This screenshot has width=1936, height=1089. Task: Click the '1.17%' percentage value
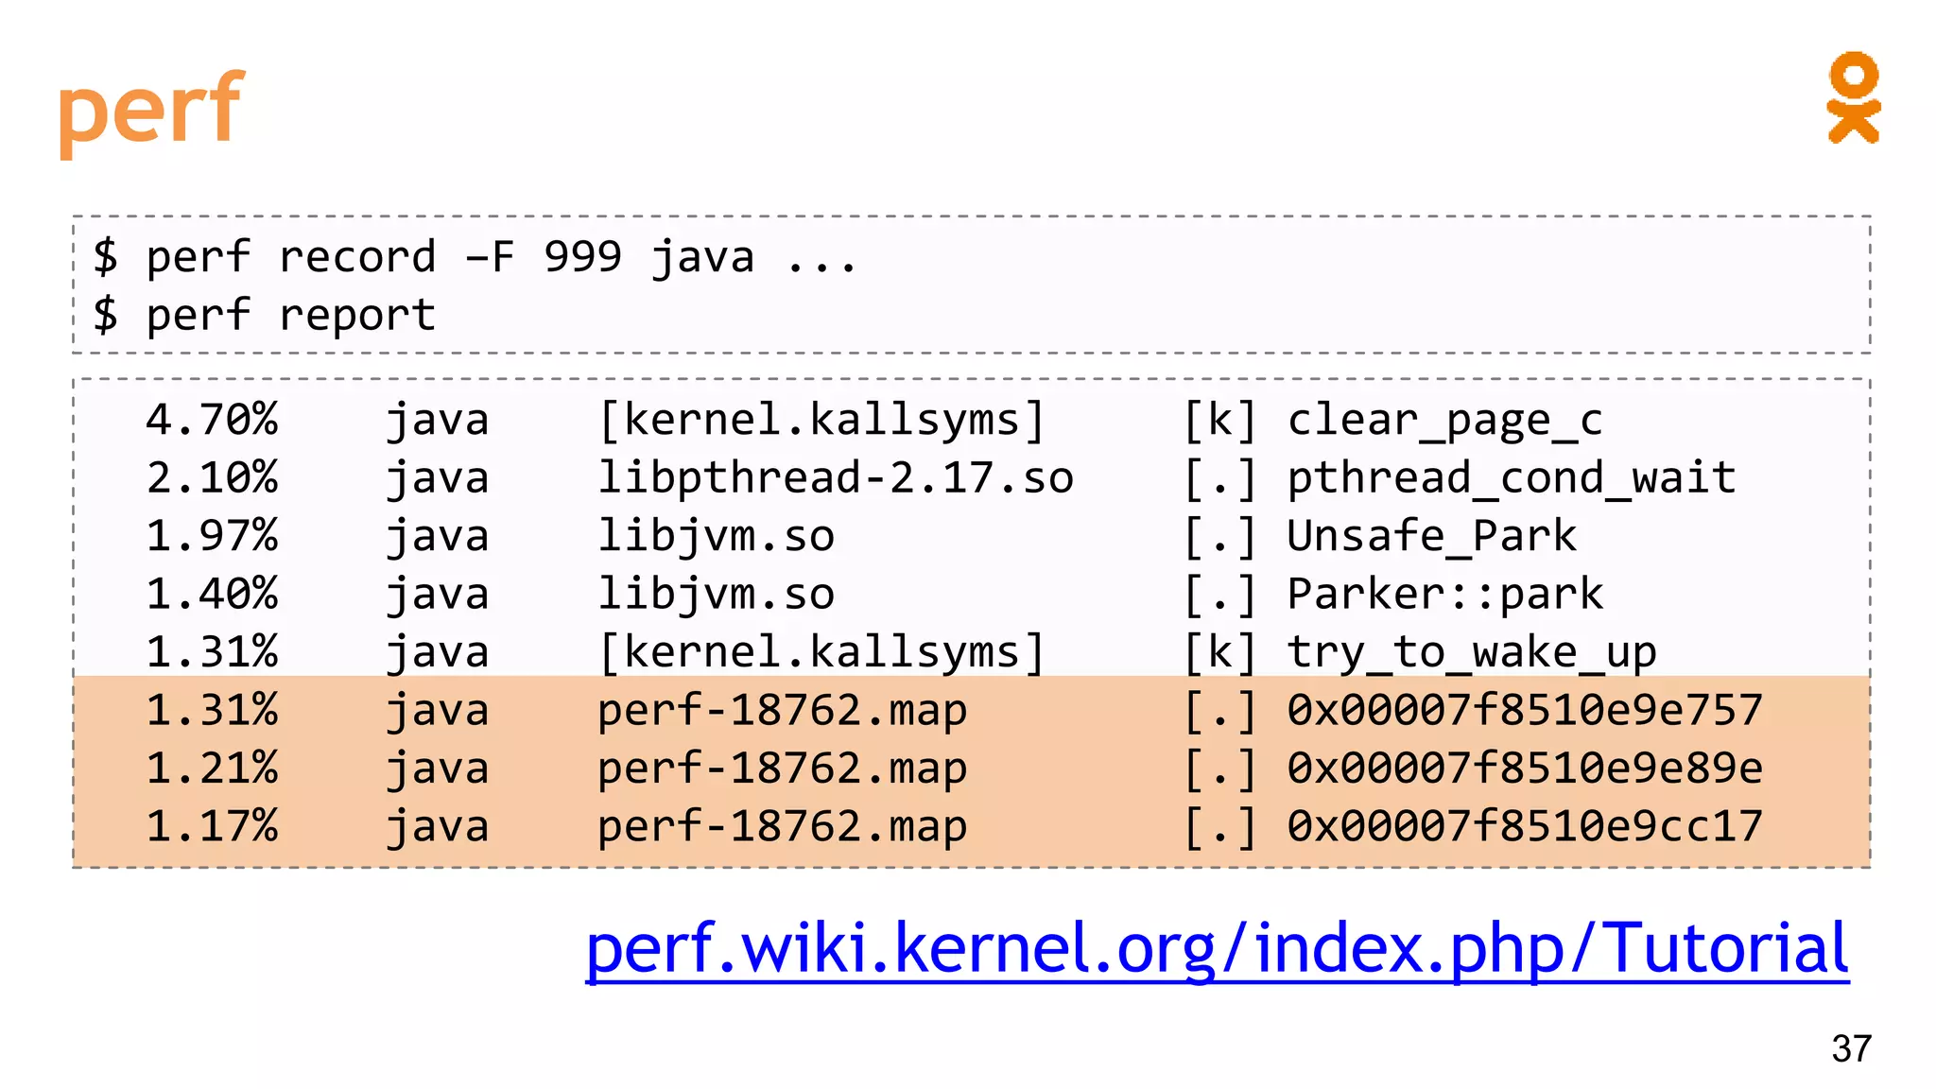pyautogui.click(x=212, y=826)
